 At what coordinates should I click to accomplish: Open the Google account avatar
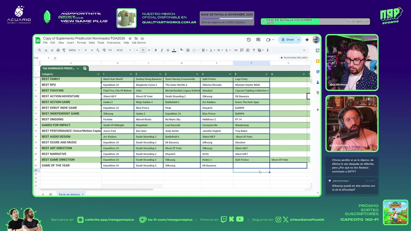click(x=316, y=40)
